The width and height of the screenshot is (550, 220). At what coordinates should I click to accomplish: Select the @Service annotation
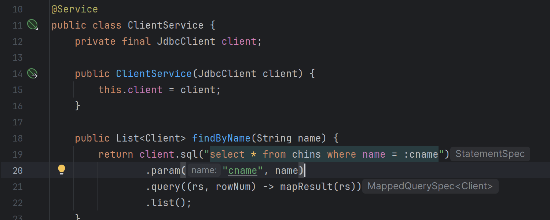tap(74, 9)
